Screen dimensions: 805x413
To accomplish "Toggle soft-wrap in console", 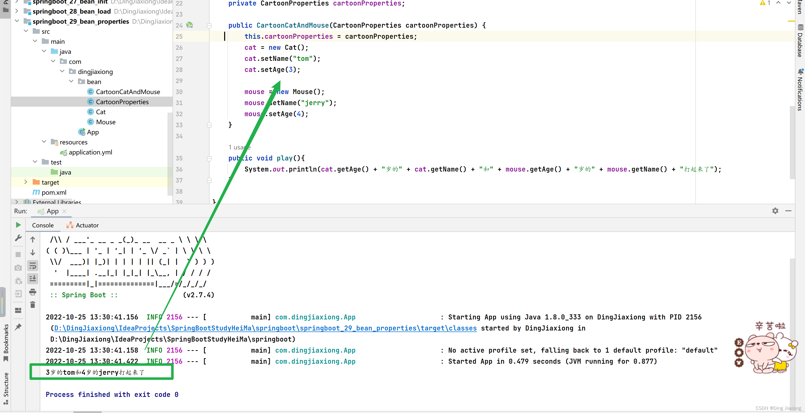I will (32, 266).
